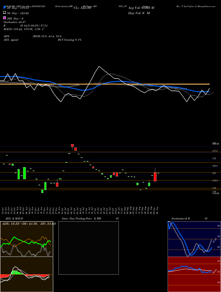Click the 'Stochastics & R' panel title
Screen dimensions: 221x292
pyautogui.click(x=181, y=219)
